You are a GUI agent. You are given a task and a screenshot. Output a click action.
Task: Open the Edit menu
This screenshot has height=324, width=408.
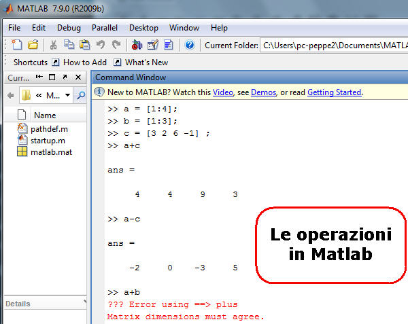[39, 28]
